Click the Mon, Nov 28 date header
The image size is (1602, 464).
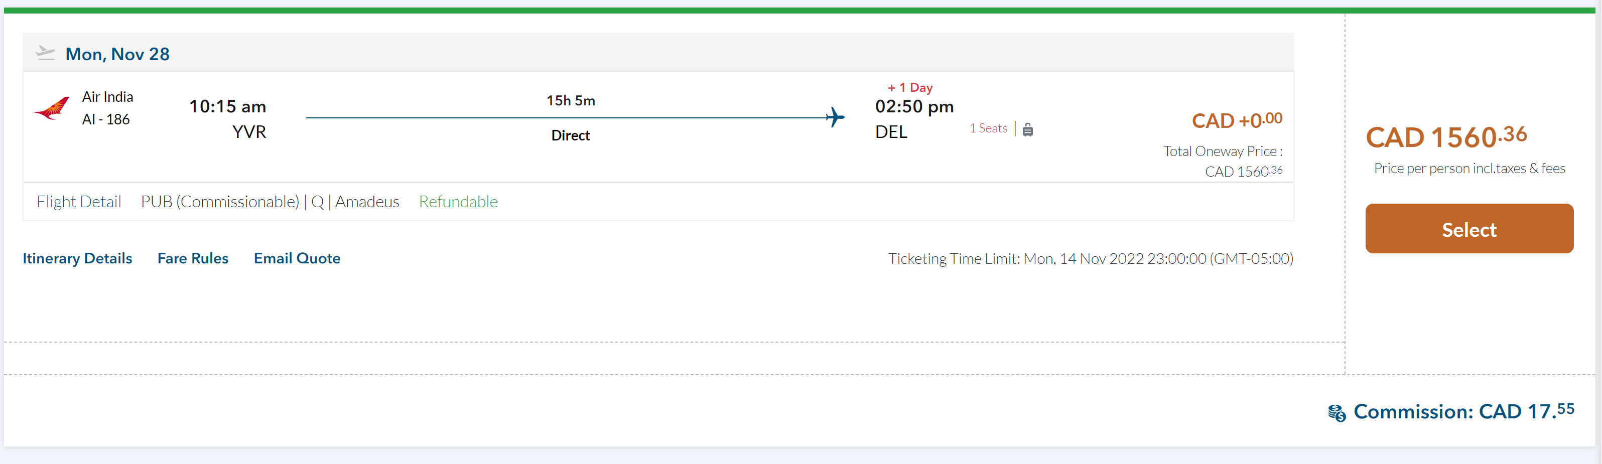117,54
